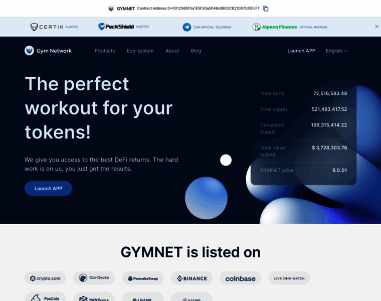381x301 pixels.
Task: Open the XT.com listing badge
Action: click(x=192, y=296)
